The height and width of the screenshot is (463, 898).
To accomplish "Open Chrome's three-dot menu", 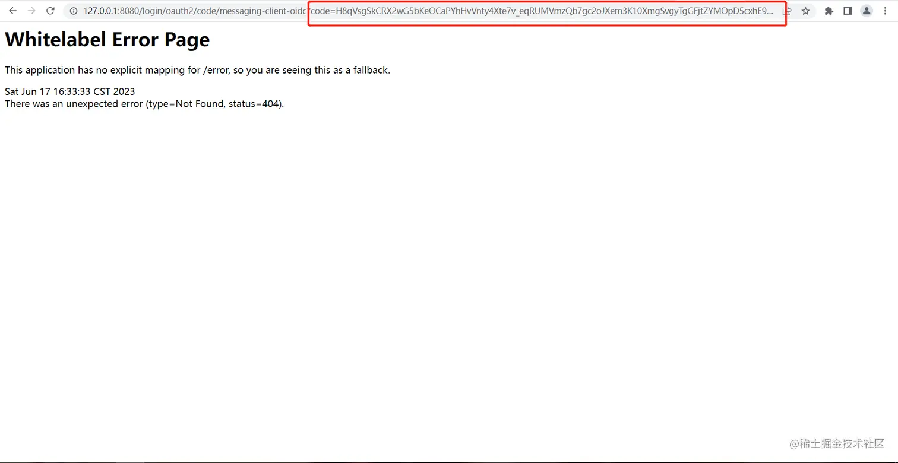I will pyautogui.click(x=885, y=11).
